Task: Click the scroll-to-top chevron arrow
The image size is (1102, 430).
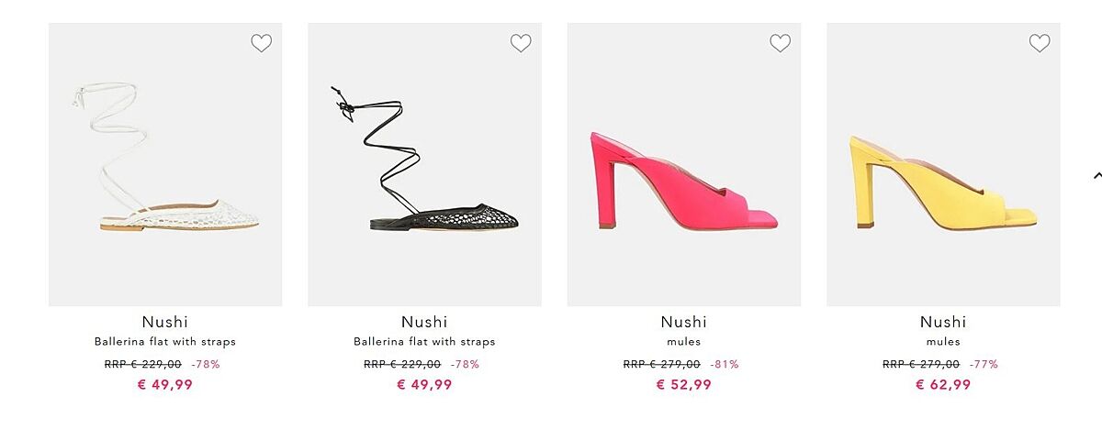Action: click(x=1096, y=174)
